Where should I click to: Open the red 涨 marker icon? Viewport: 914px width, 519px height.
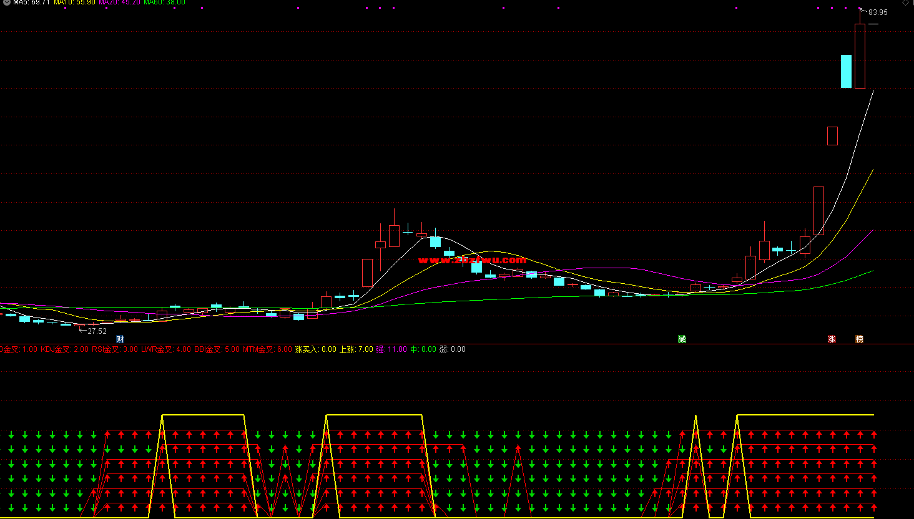(832, 339)
